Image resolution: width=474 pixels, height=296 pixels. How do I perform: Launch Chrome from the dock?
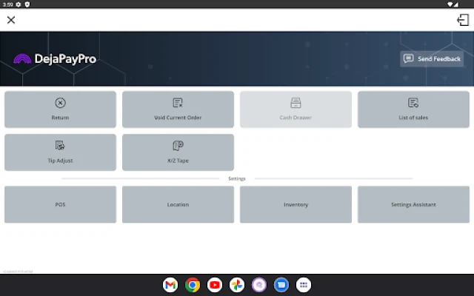click(193, 285)
